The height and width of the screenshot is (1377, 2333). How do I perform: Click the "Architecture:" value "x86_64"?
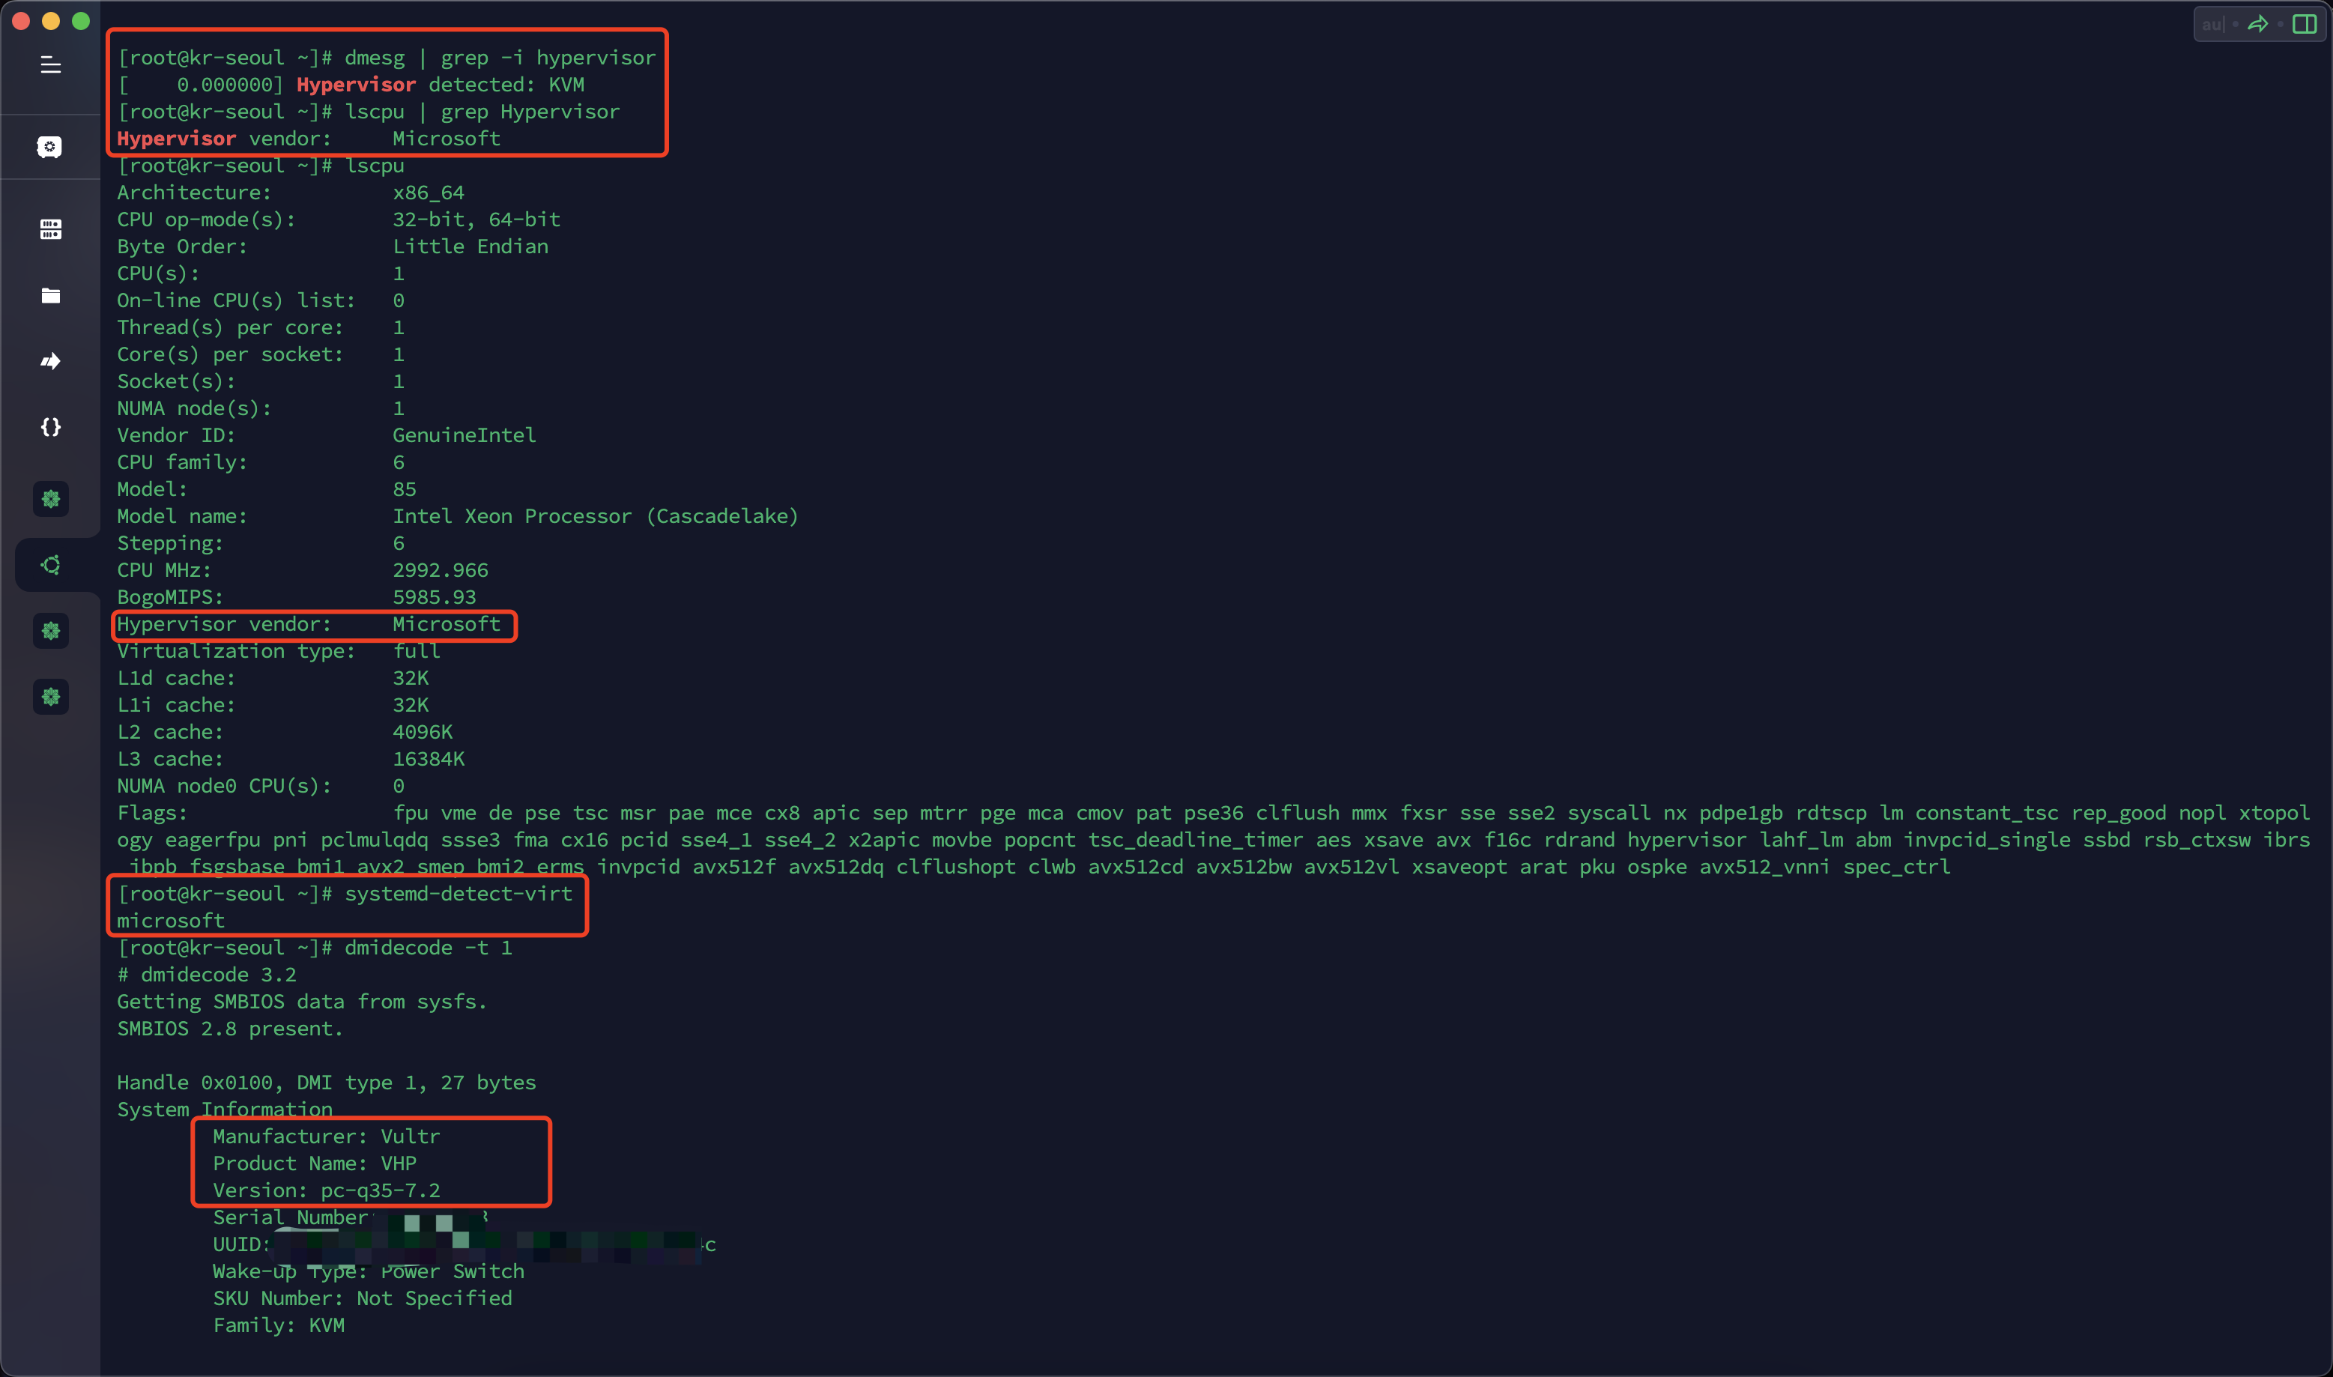point(429,192)
